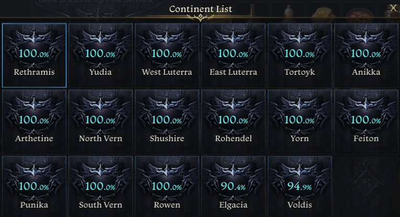Open the Tortoyk continent tile
The height and width of the screenshot is (217, 400).
pyautogui.click(x=300, y=55)
